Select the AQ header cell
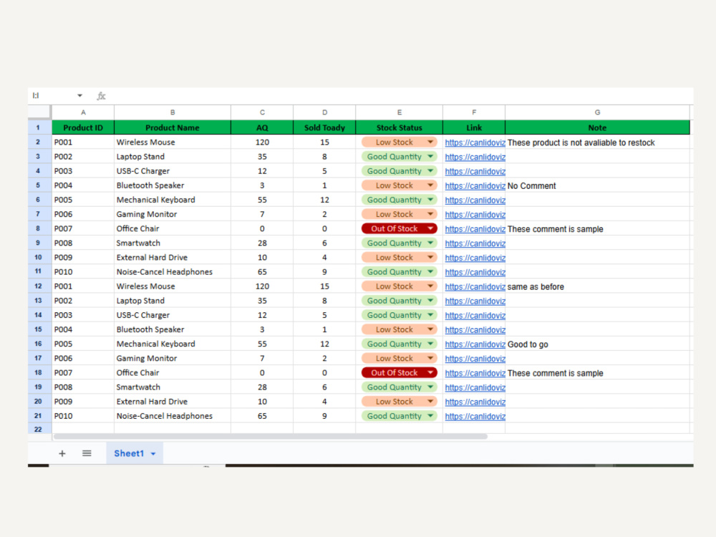Viewport: 716px width, 537px height. pos(262,127)
